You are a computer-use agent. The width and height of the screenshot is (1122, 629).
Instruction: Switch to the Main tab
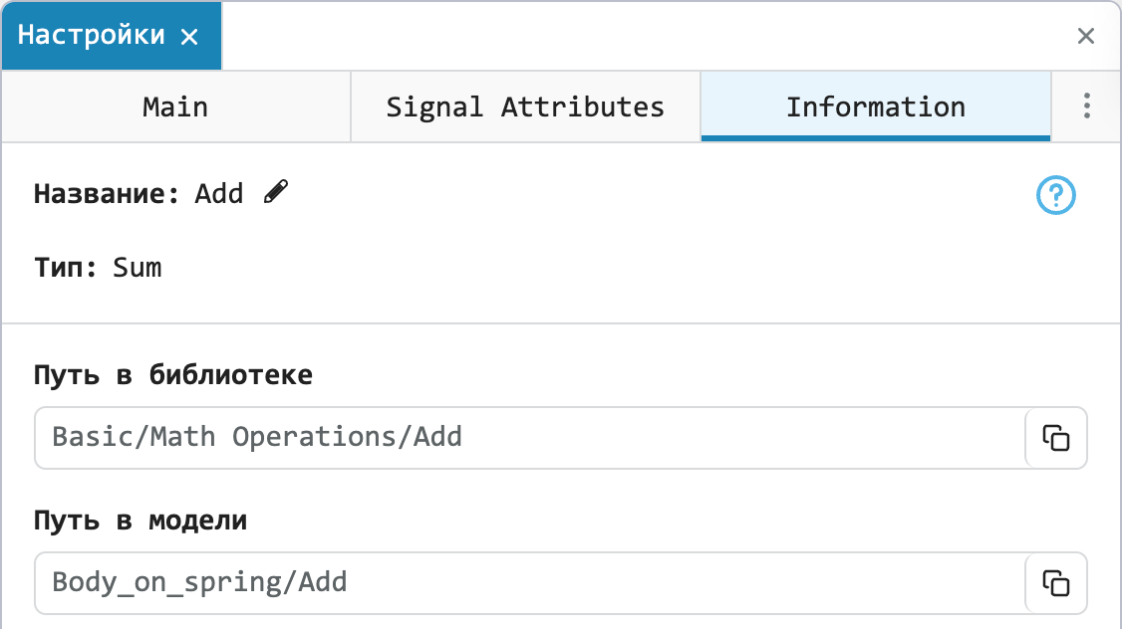tap(176, 106)
